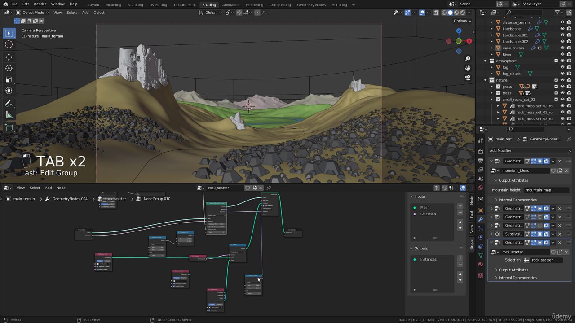575x323 pixels.
Task: Select the Rotate tool in viewport toolbar
Action: pos(9,68)
